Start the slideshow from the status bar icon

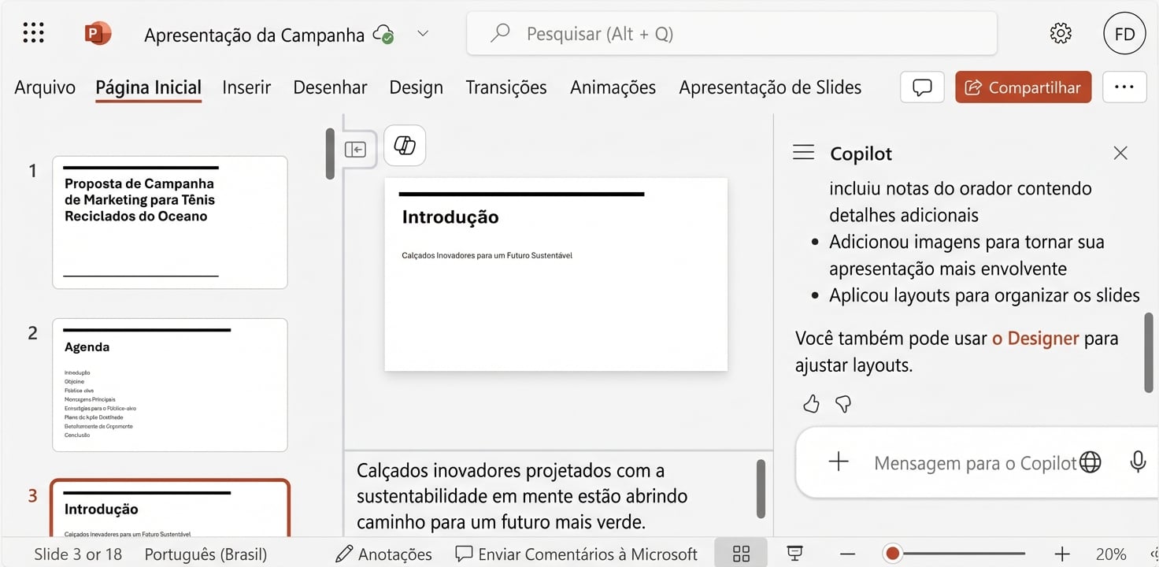click(x=794, y=553)
